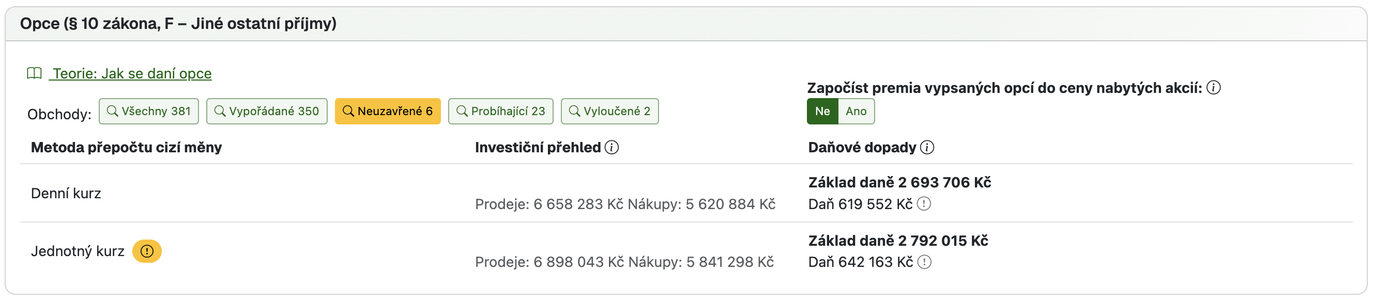Viewport: 1375px width, 301px height.
Task: Open "Teorie: Jak se daní opce" link
Action: 131,73
